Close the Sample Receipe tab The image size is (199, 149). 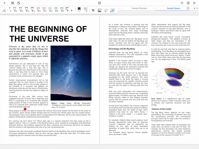[x=154, y=8]
